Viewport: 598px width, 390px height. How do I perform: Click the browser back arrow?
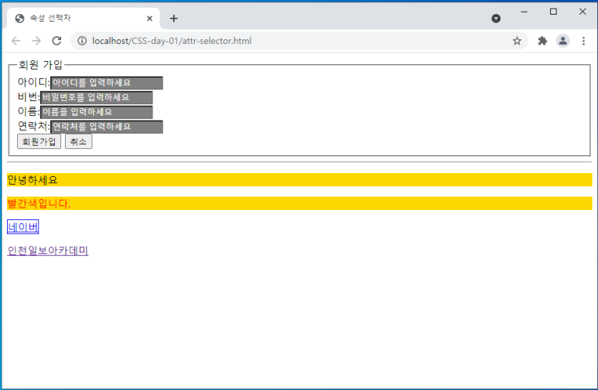coord(15,41)
